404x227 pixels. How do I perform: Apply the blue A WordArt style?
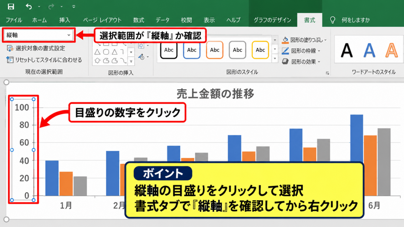pyautogui.click(x=369, y=50)
